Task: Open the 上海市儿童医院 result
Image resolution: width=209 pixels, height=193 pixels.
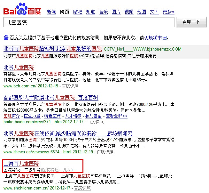Action: pos(21,164)
